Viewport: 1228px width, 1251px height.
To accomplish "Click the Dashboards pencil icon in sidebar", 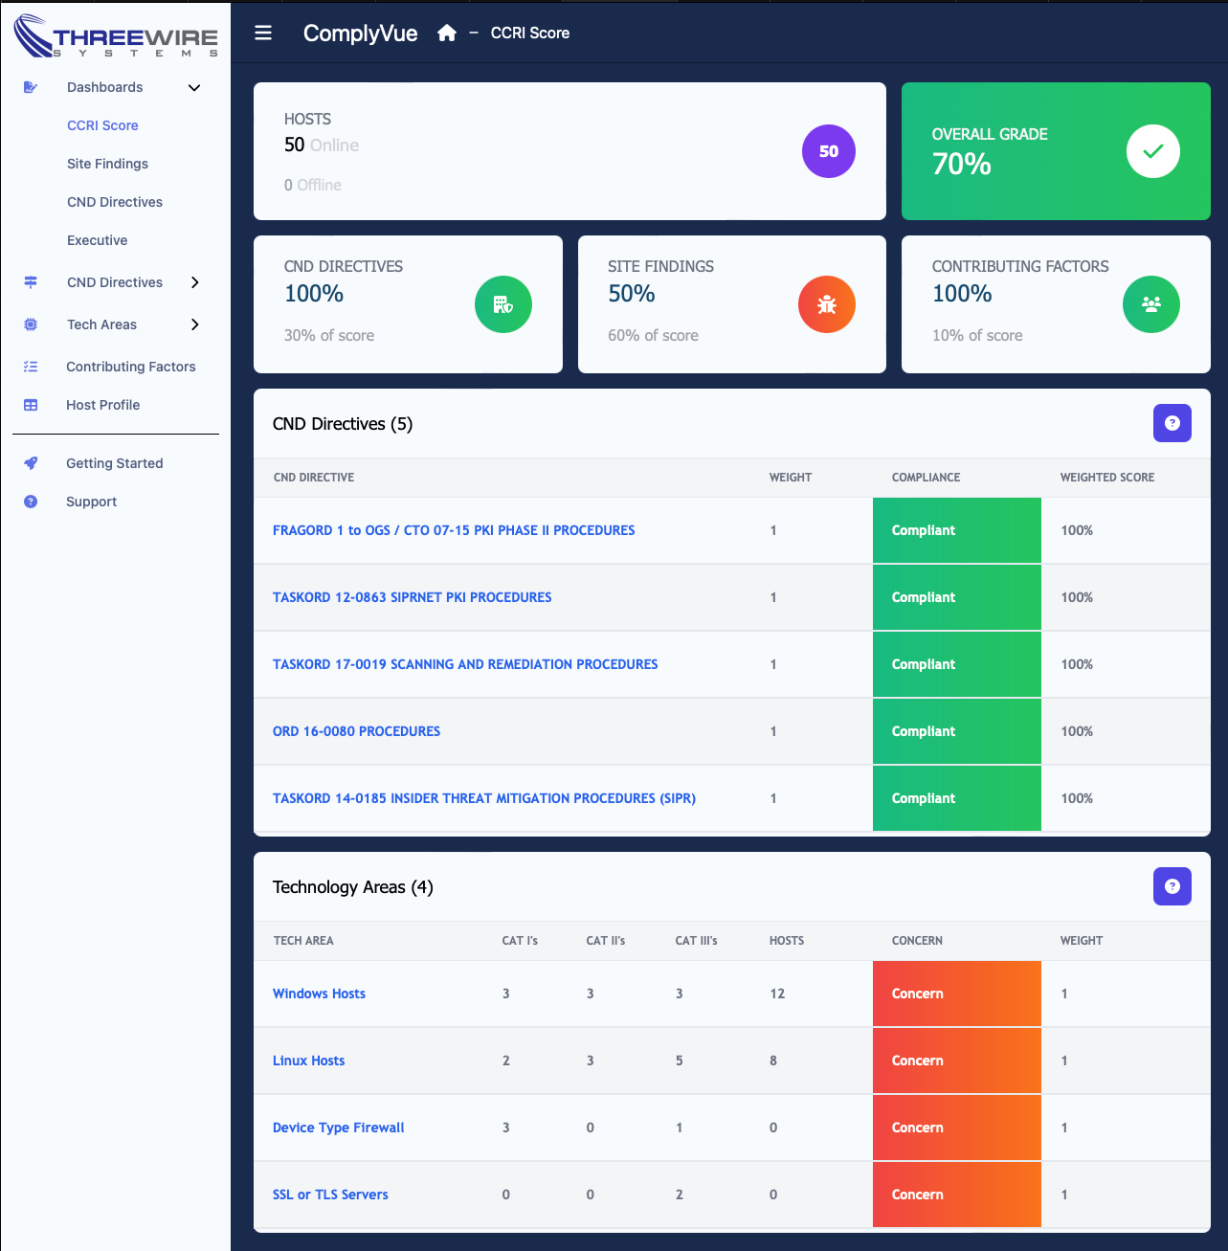I will pos(31,87).
